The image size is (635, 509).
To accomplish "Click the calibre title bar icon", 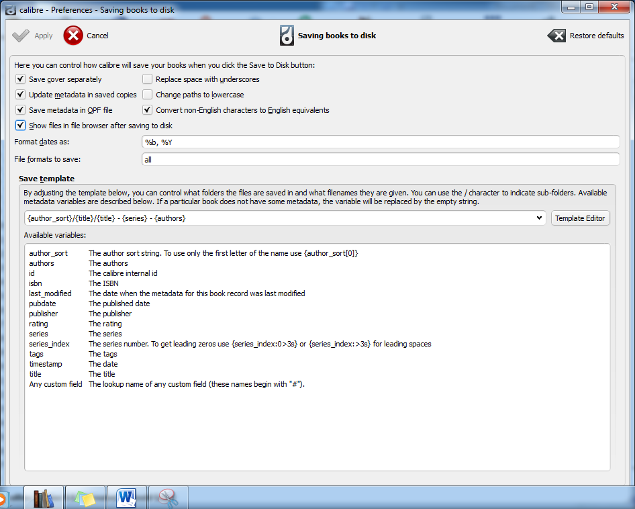I will (x=11, y=9).
